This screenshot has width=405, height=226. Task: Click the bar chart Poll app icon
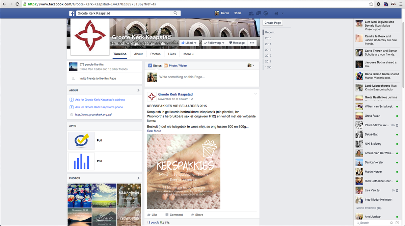(x=81, y=161)
